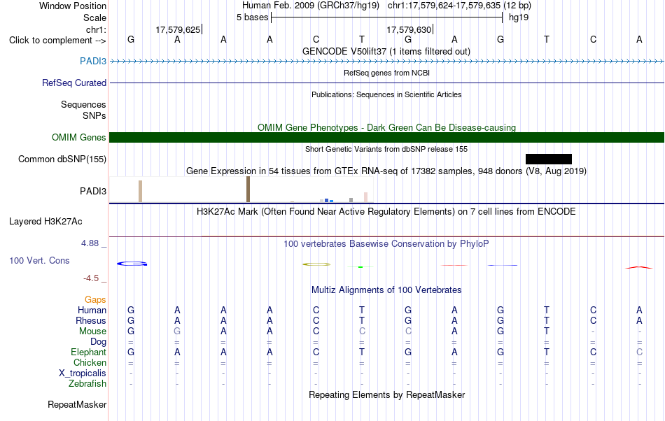Click the PADI3 GENCODE track label
Image resolution: width=665 pixels, height=421 pixels.
[93, 61]
